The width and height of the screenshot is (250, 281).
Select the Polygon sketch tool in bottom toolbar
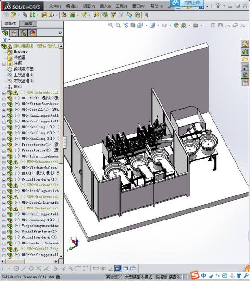tap(31, 269)
